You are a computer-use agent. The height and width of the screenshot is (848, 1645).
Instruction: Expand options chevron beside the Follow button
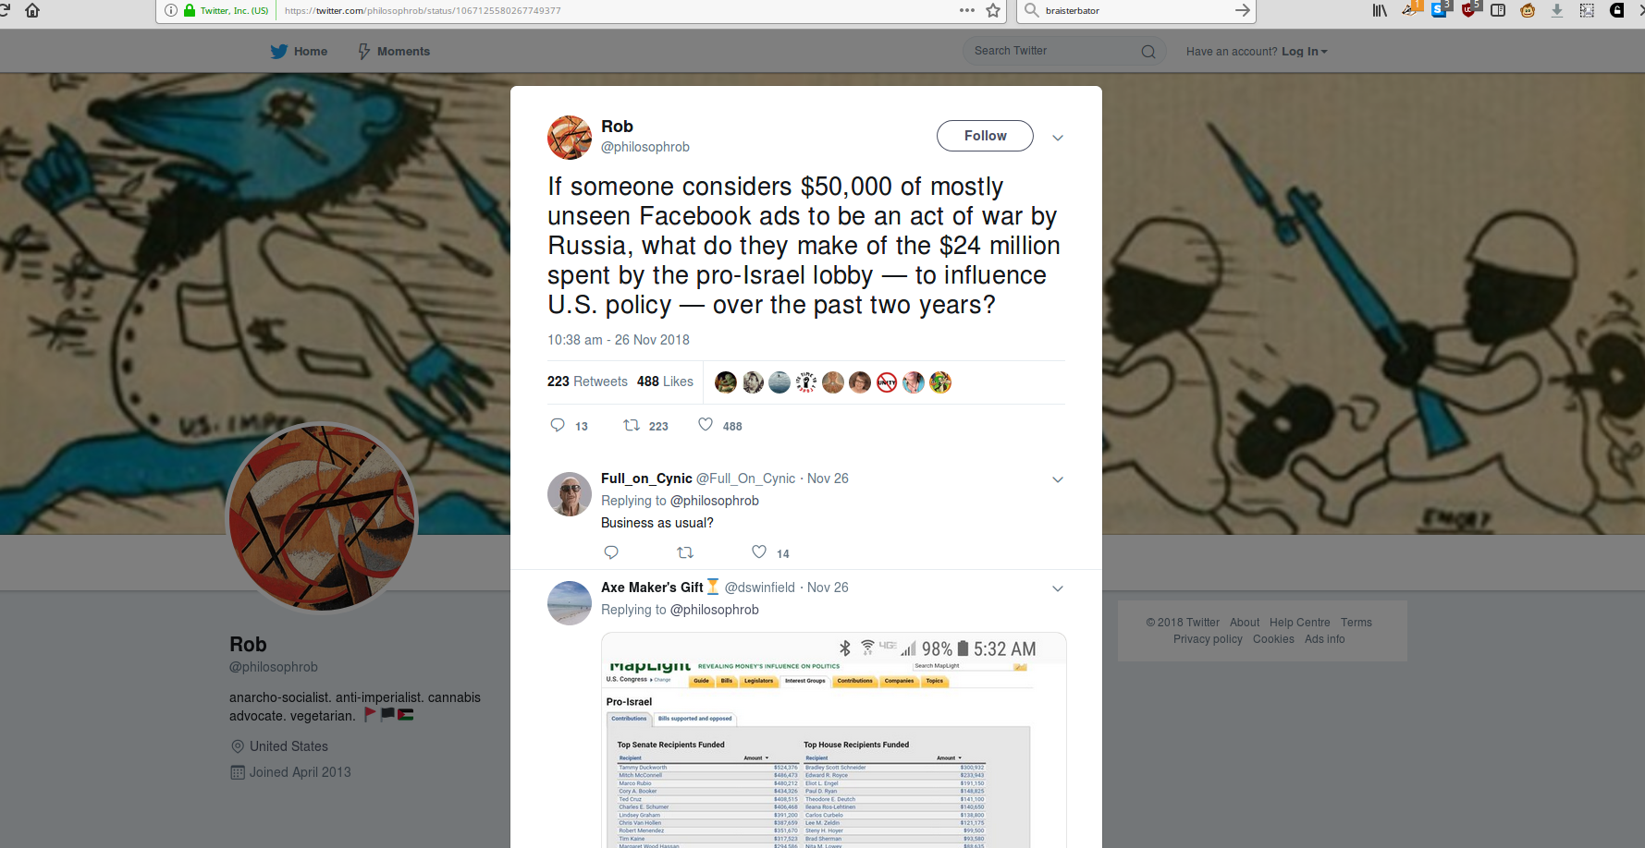tap(1058, 138)
